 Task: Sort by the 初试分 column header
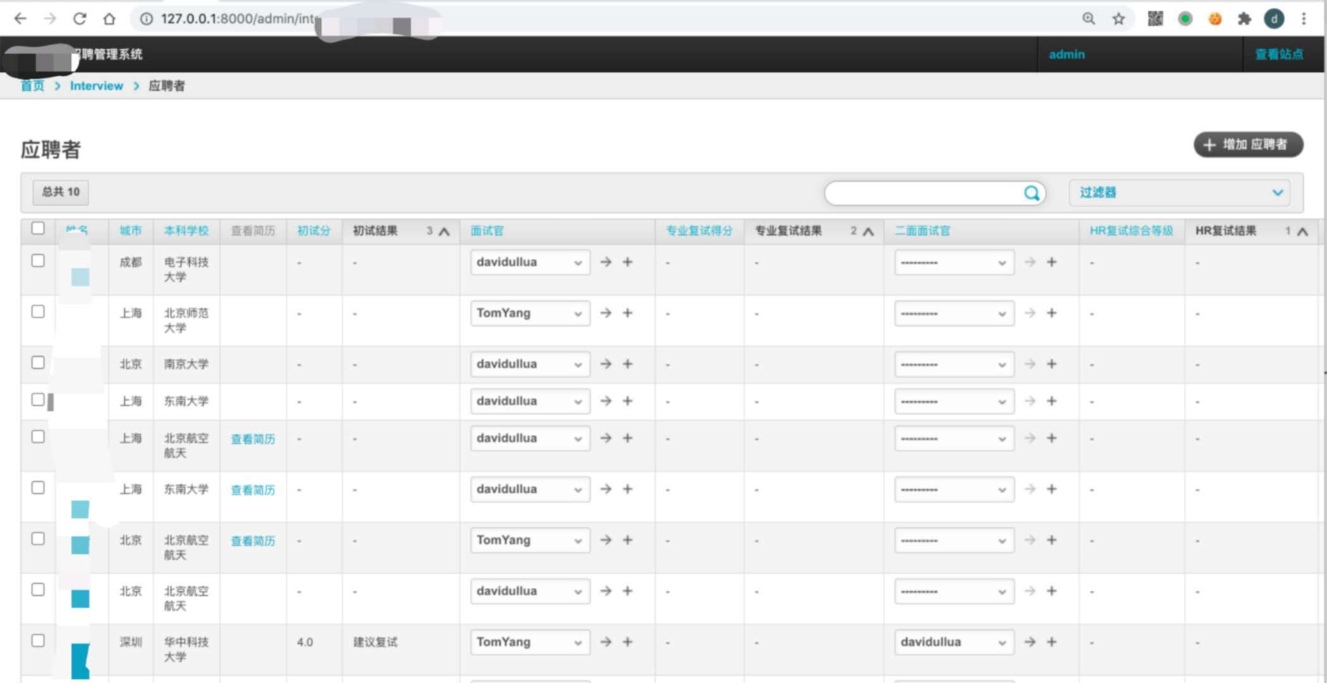coord(314,231)
